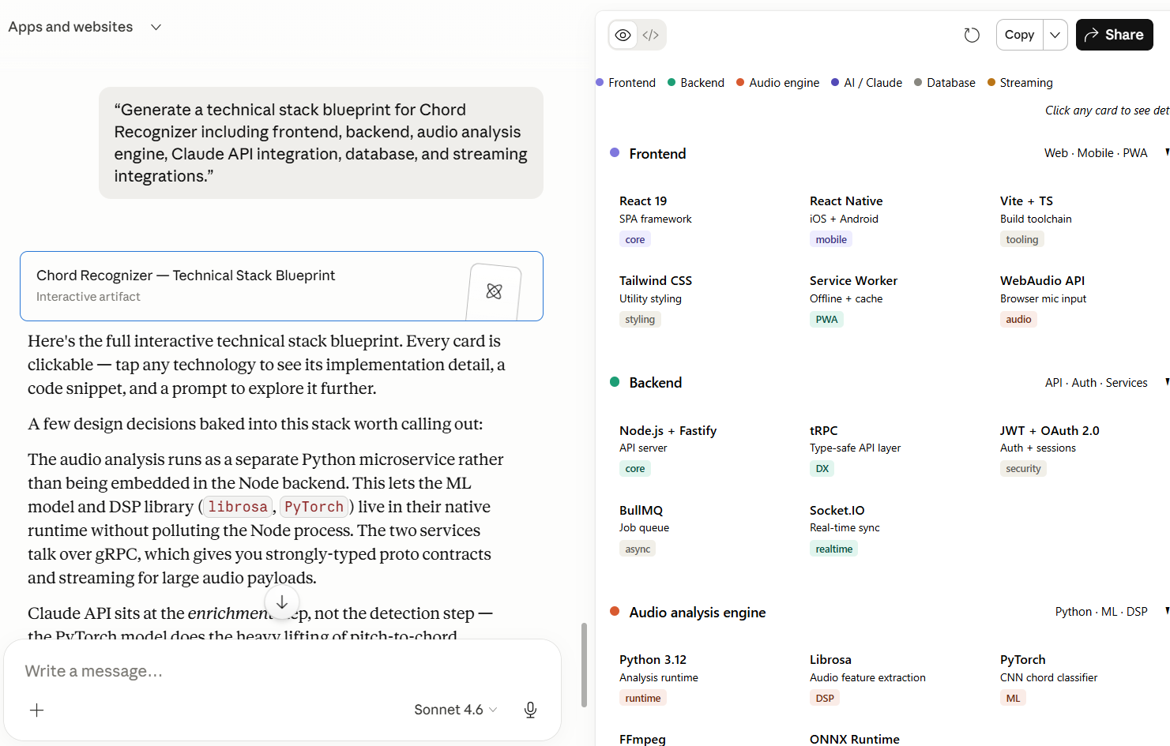This screenshot has width=1170, height=746.
Task: Open the Chord Recognizer artifact card
Action: pyautogui.click(x=281, y=286)
